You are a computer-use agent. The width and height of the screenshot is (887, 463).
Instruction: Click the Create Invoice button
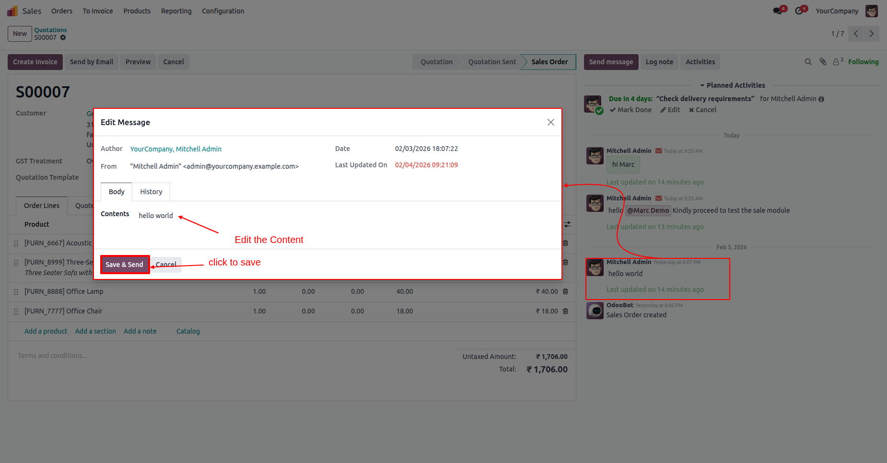(35, 62)
